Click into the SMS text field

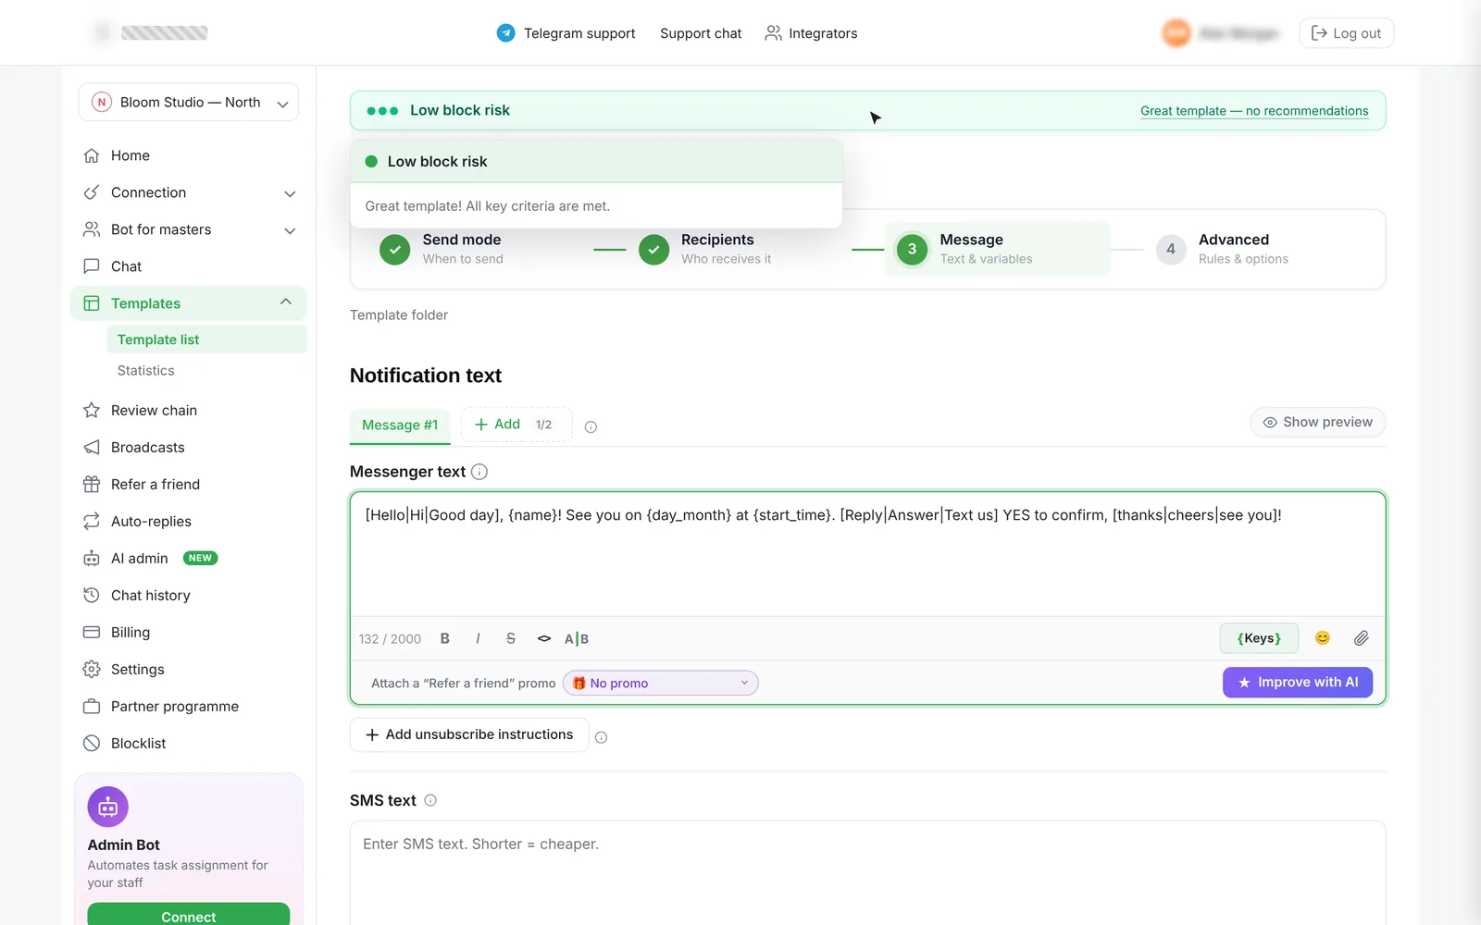867,872
